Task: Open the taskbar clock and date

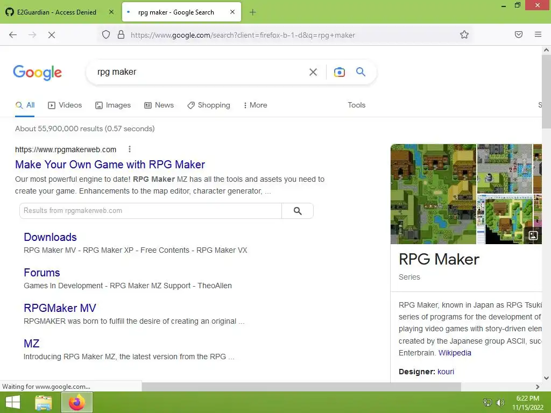Action: pyautogui.click(x=527, y=402)
